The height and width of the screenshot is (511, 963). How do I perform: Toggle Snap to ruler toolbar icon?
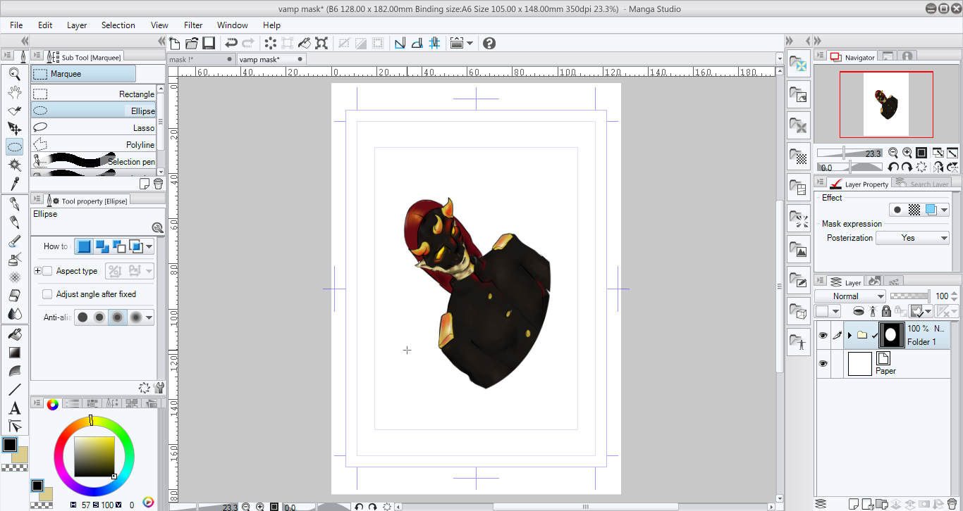(400, 43)
